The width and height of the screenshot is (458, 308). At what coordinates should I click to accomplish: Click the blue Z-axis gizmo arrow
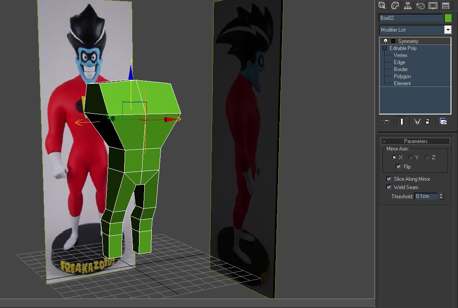[131, 72]
